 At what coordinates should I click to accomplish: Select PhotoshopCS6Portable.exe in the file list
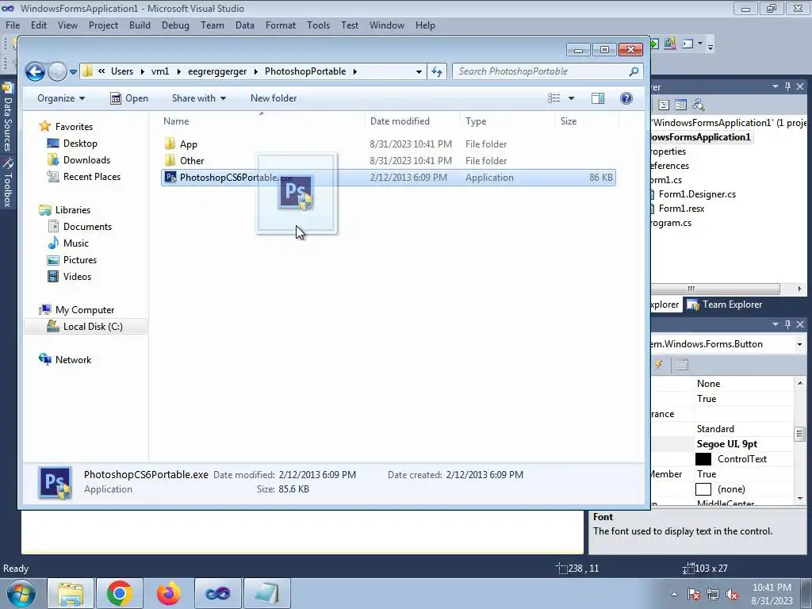(x=389, y=178)
